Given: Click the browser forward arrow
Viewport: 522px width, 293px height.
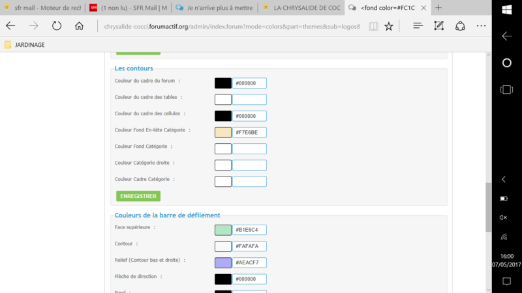Looking at the screenshot, I should [x=33, y=26].
